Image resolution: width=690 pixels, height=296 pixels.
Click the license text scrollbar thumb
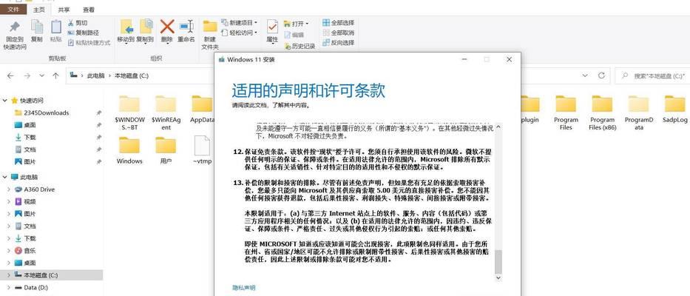[498, 263]
